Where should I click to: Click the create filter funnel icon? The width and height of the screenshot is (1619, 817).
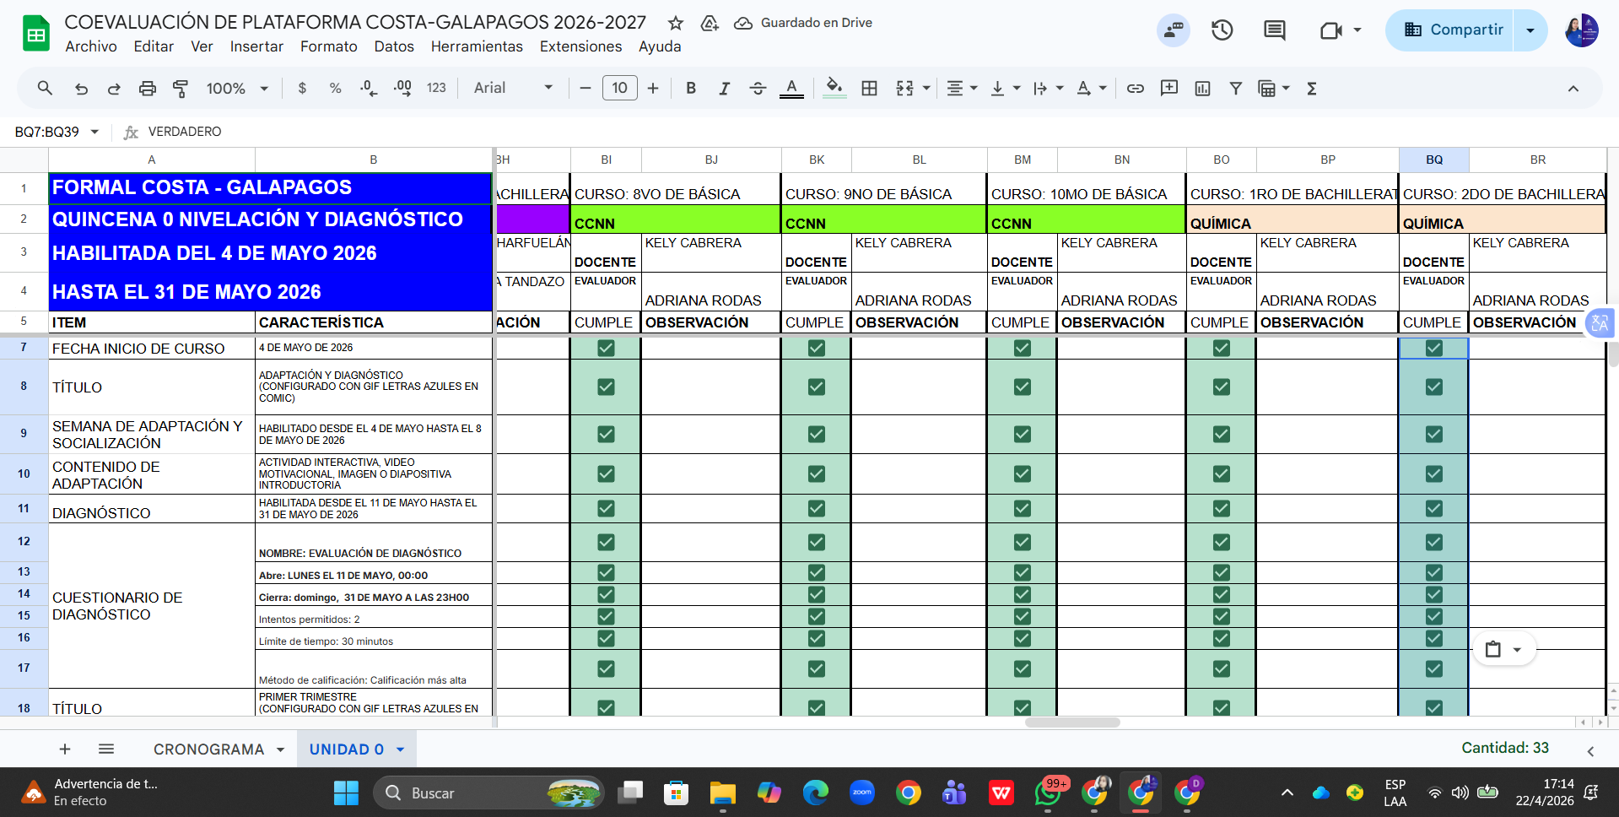(1235, 89)
